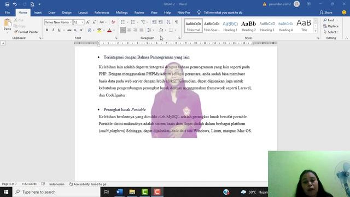Apply the Heading 2 style
The image size is (350, 197).
[249, 26]
